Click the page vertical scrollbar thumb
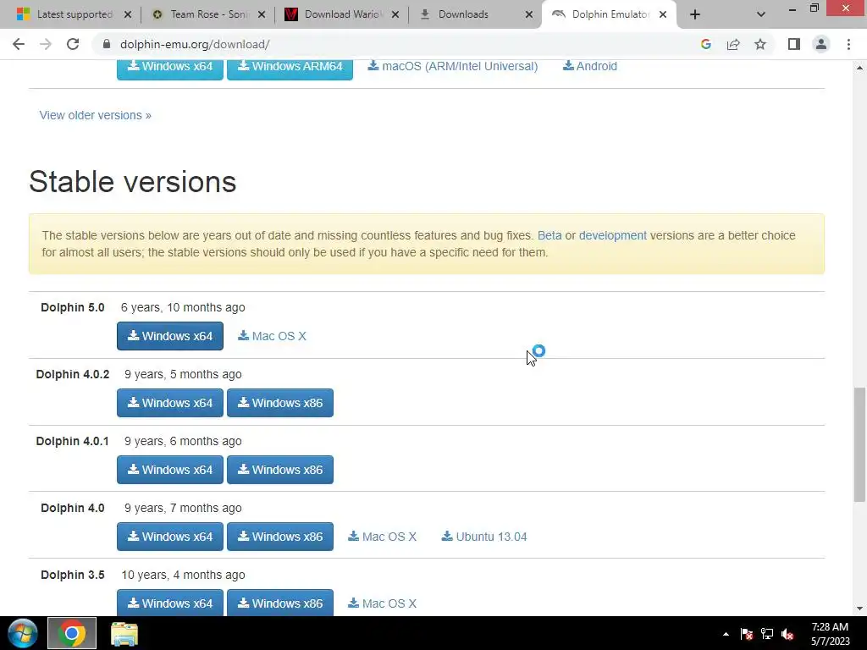867x650 pixels. (x=859, y=445)
